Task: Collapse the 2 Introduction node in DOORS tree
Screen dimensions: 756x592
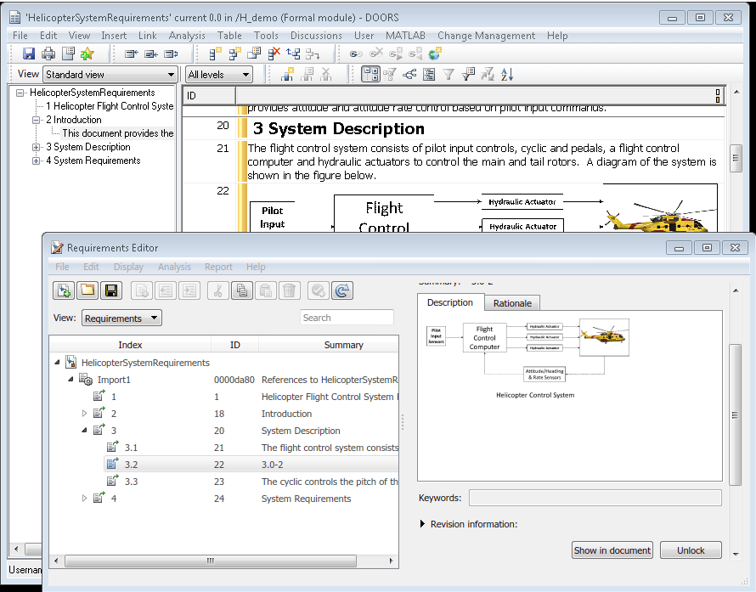Action: click(x=37, y=120)
